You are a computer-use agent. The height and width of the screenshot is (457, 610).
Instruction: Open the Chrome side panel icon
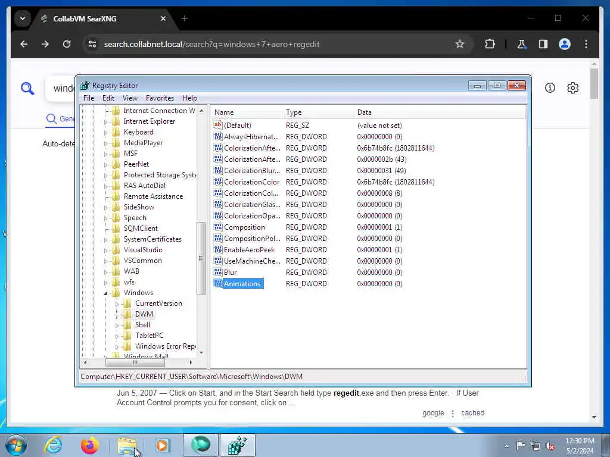543,44
